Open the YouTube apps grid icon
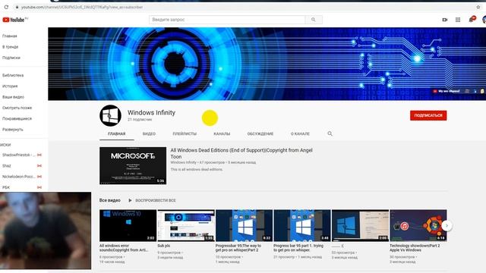486x273 pixels. pyautogui.click(x=458, y=20)
